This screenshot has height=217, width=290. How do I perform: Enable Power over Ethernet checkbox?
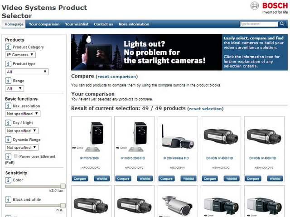coord(16,156)
